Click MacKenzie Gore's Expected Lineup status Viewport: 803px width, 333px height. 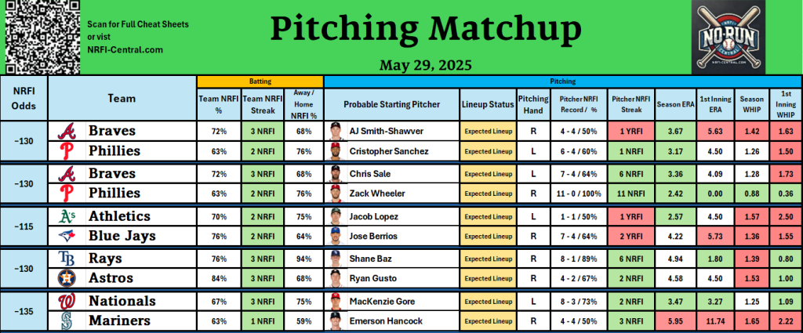488,302
